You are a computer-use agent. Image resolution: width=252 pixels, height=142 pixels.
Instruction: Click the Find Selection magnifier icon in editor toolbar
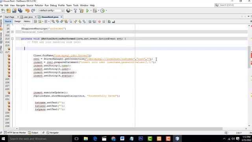[x=53, y=21]
